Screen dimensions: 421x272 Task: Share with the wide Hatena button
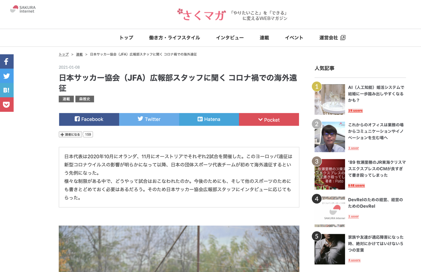click(x=209, y=119)
